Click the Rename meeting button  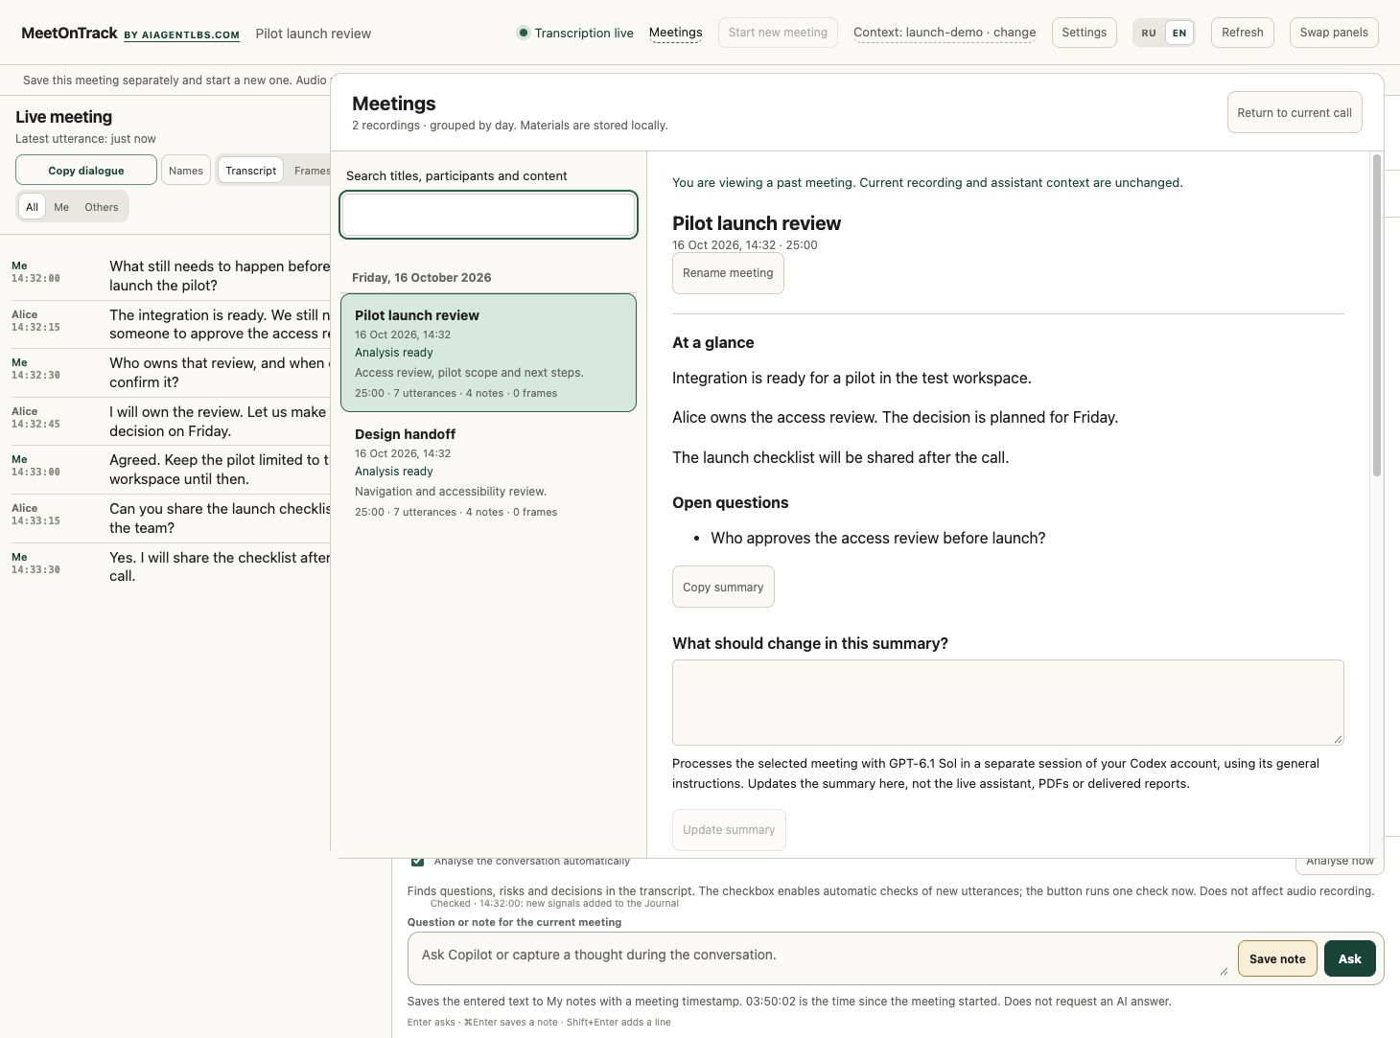click(728, 273)
